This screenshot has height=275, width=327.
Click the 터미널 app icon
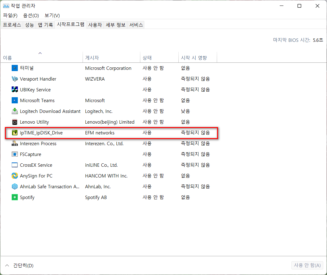15,68
